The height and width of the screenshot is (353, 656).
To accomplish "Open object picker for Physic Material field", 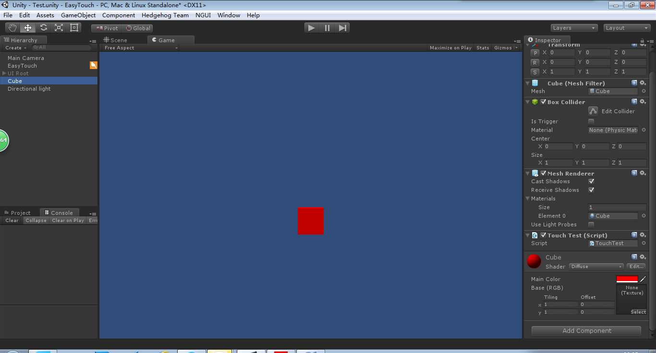I will point(644,130).
